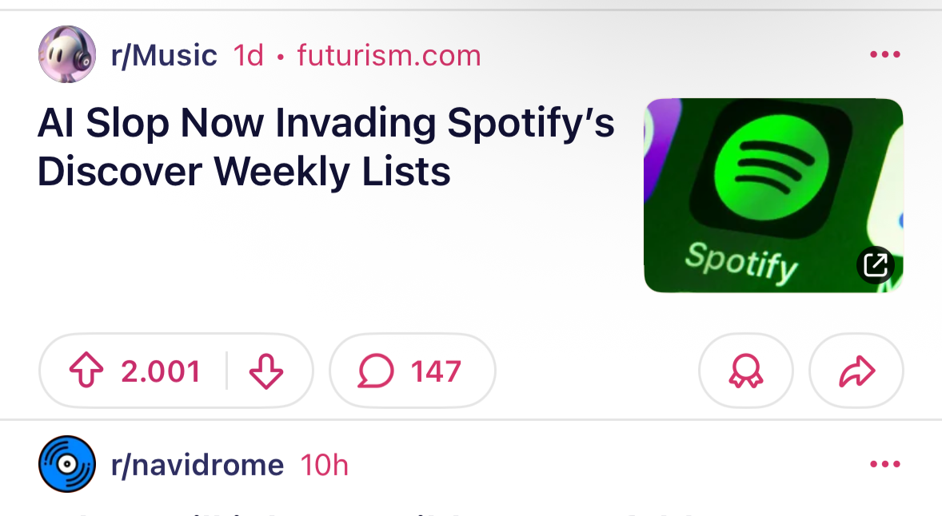
Task: Tap the comment speech bubble icon
Action: click(x=376, y=371)
